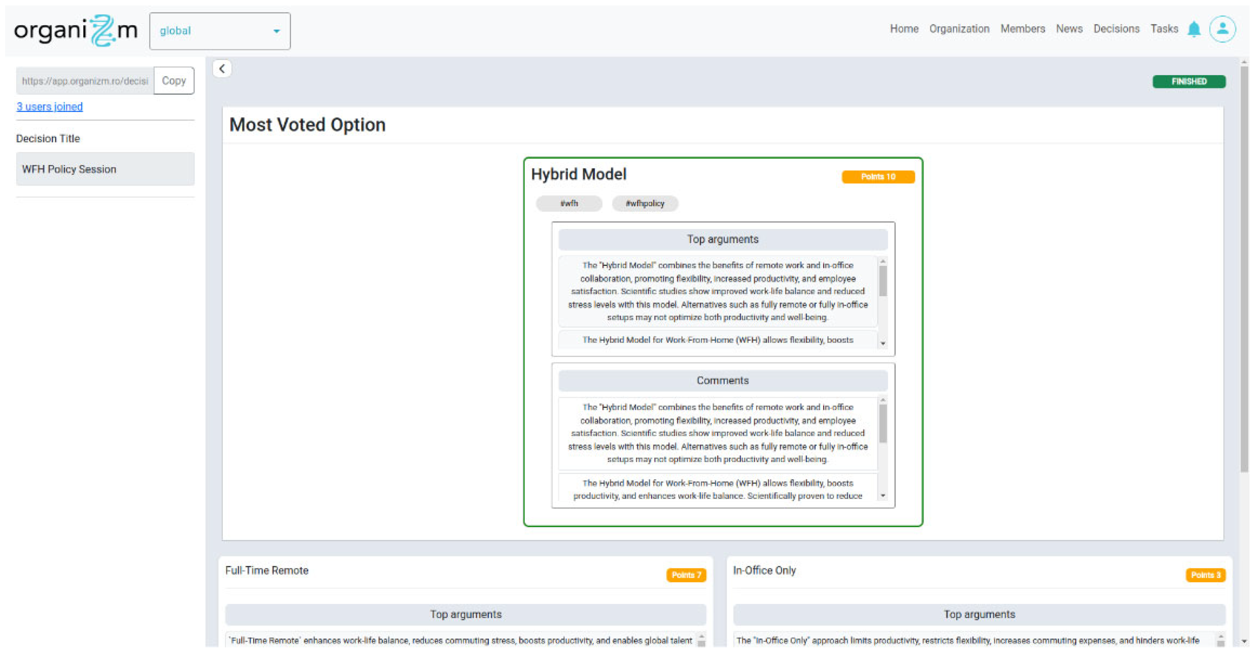Click the organizm logo
Screen dimensions: 1255x655
(76, 30)
